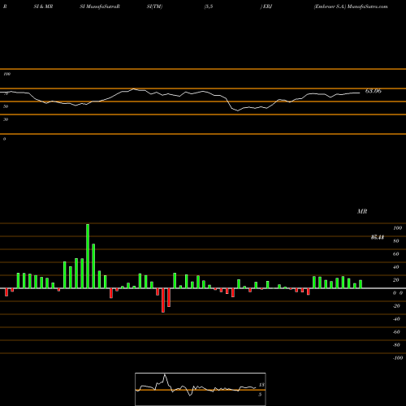Click the longest red bar in MR histogram

coord(163,300)
